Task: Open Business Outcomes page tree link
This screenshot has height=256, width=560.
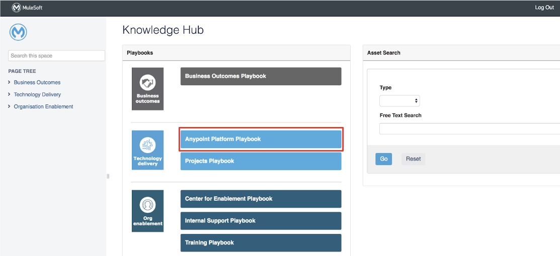Action: pyautogui.click(x=37, y=82)
